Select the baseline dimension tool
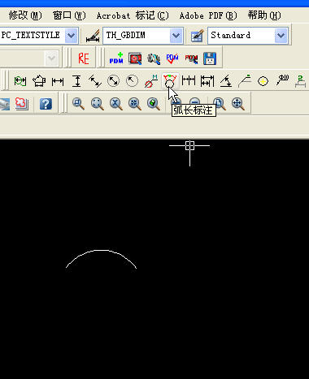Image resolution: width=309 pixels, height=379 pixels. pyautogui.click(x=207, y=81)
